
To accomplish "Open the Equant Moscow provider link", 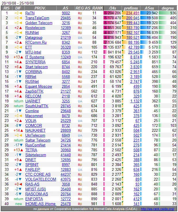I will (39, 86).
